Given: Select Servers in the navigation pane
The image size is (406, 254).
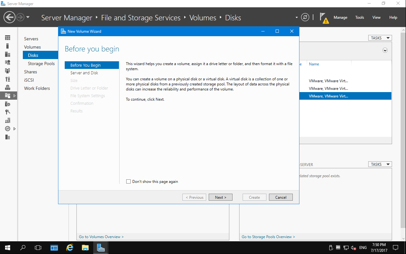Looking at the screenshot, I should point(31,39).
